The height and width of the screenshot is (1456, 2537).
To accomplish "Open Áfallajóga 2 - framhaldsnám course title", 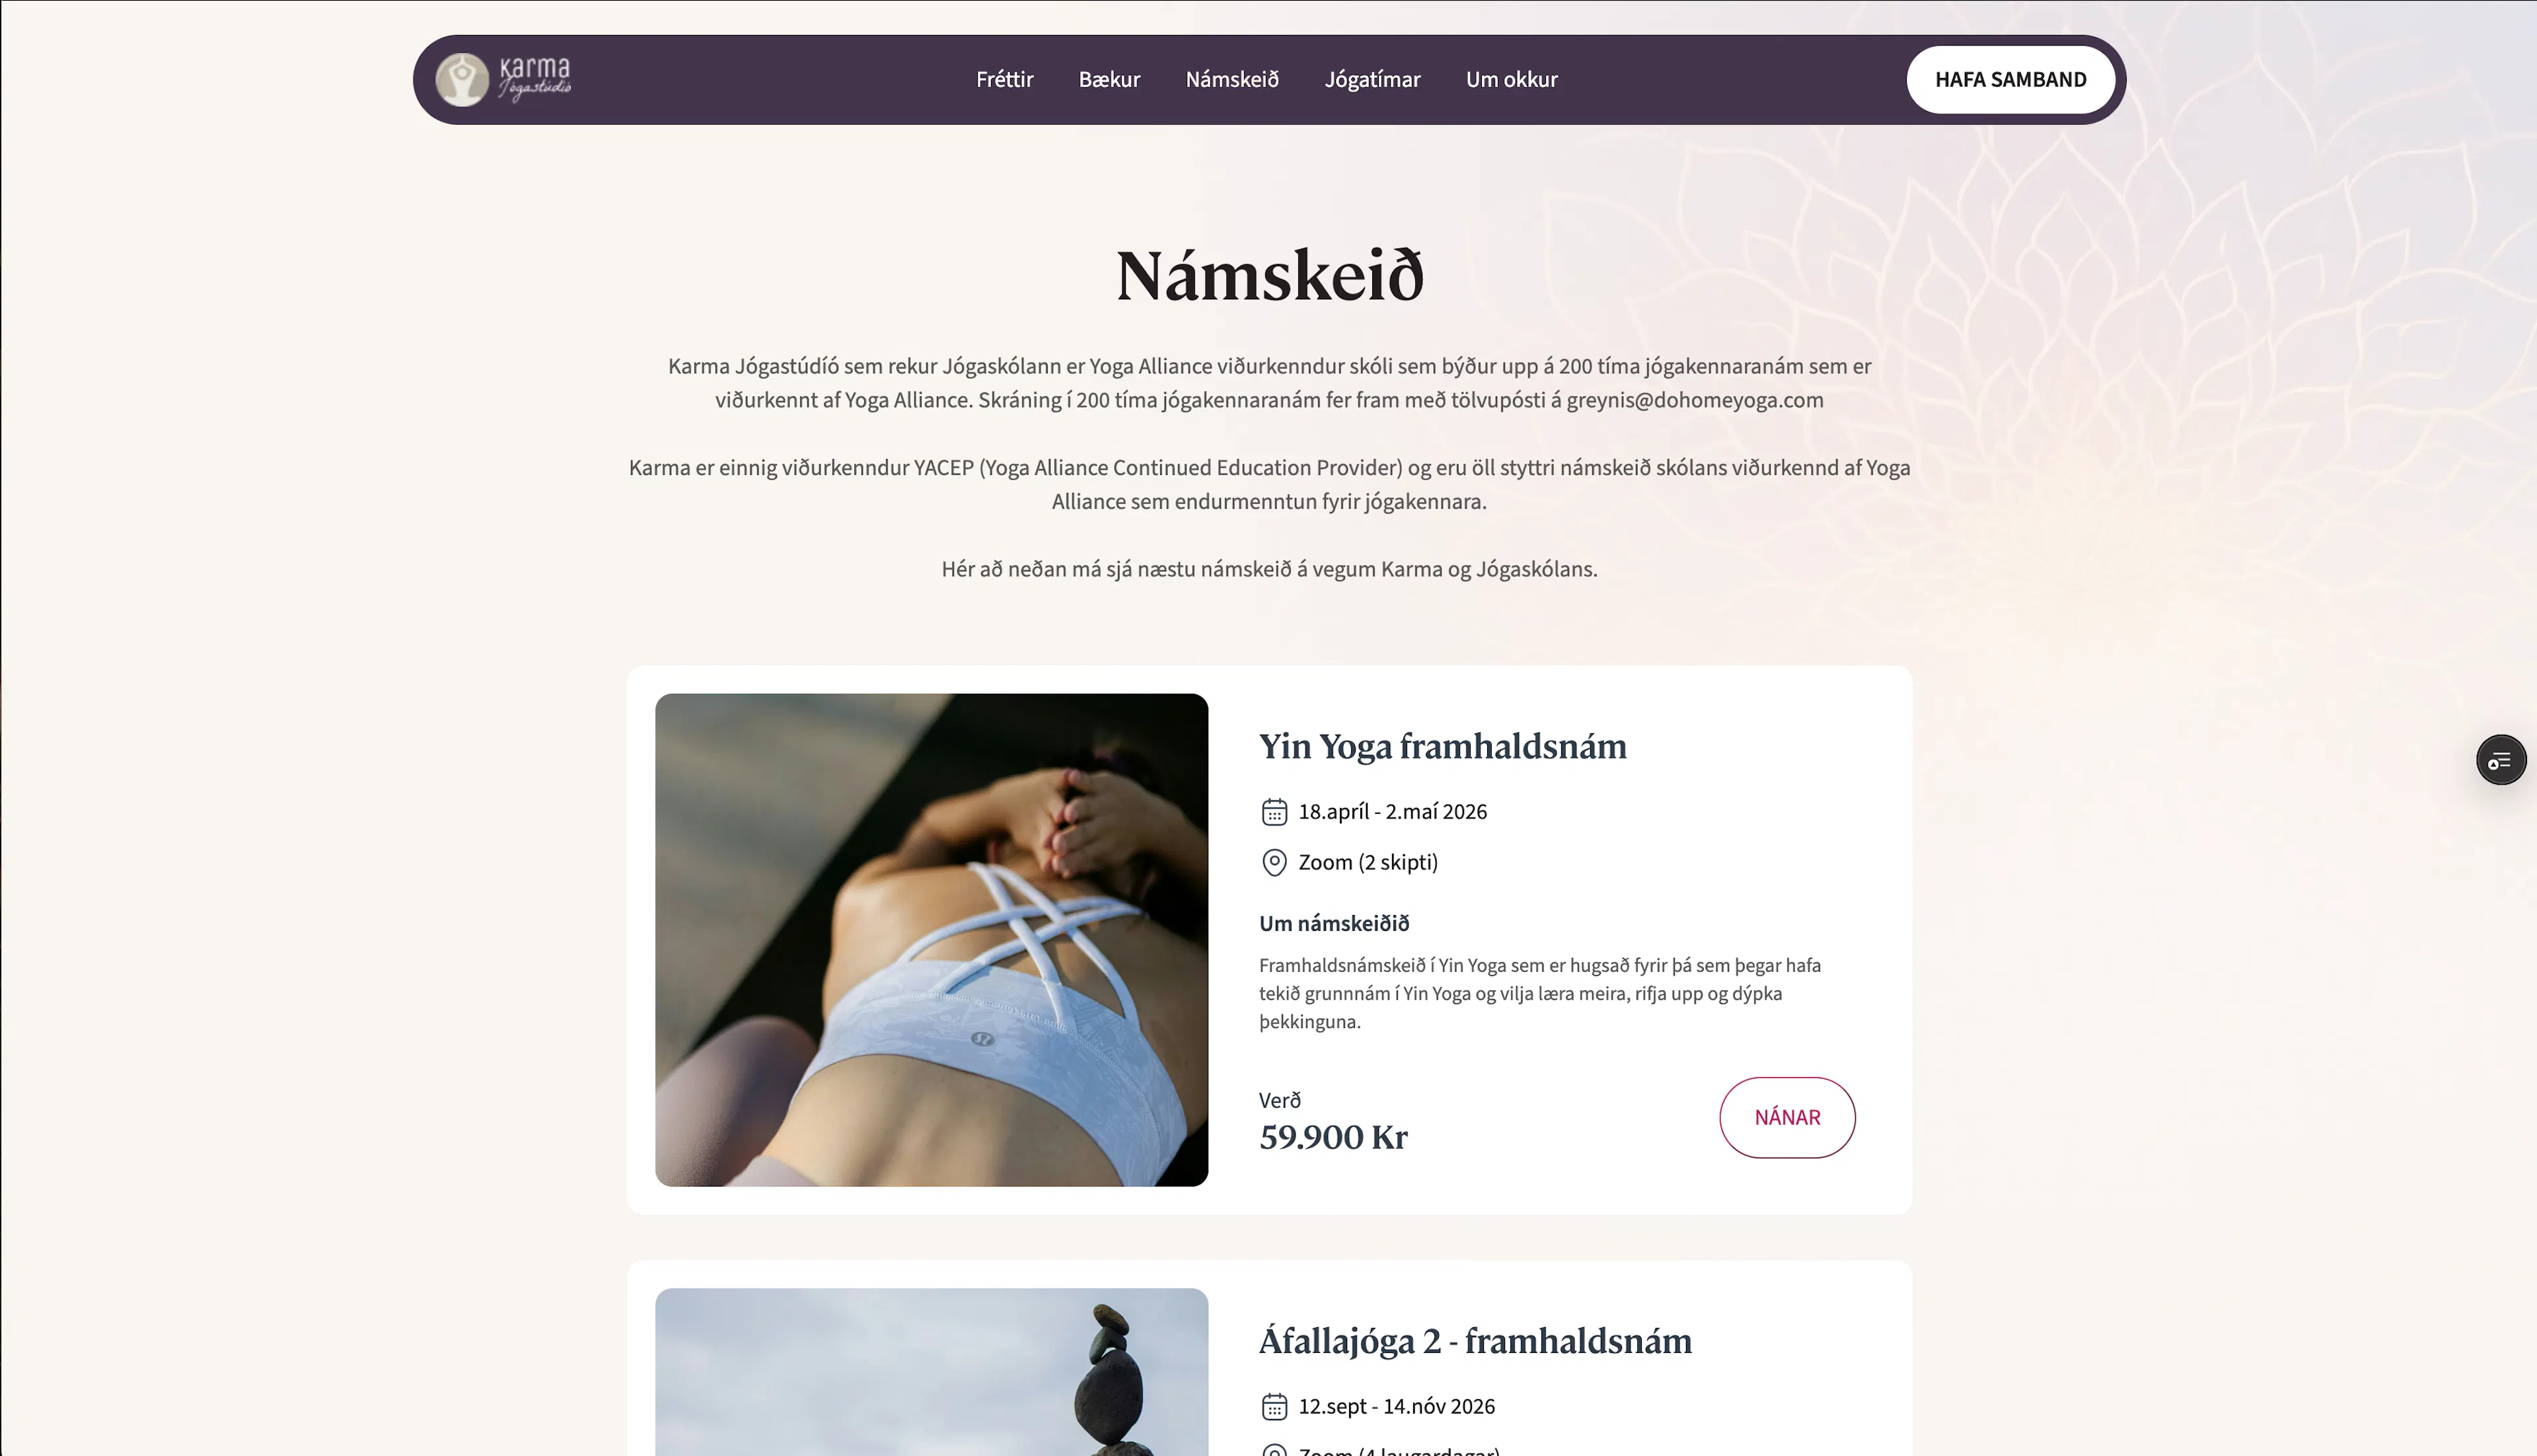I will pyautogui.click(x=1475, y=1341).
